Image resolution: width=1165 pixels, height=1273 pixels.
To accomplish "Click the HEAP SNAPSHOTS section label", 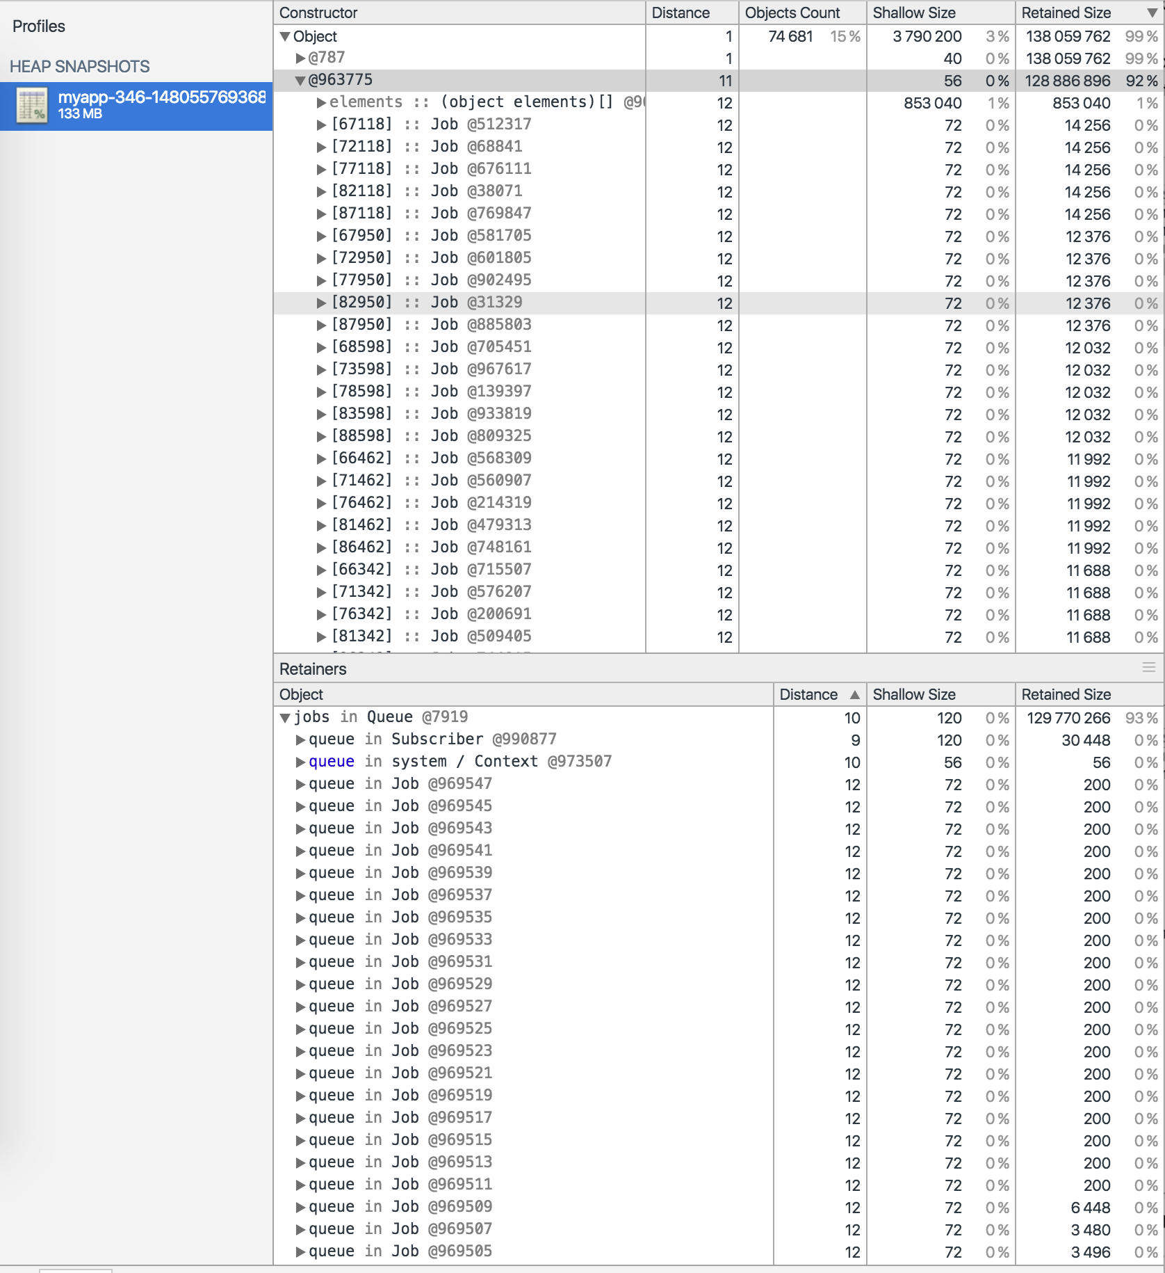I will 80,67.
